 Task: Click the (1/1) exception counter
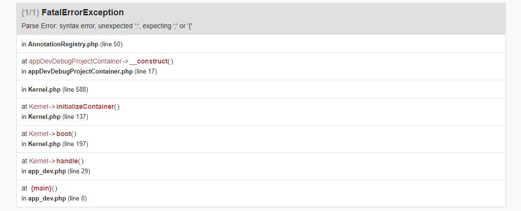tap(31, 12)
